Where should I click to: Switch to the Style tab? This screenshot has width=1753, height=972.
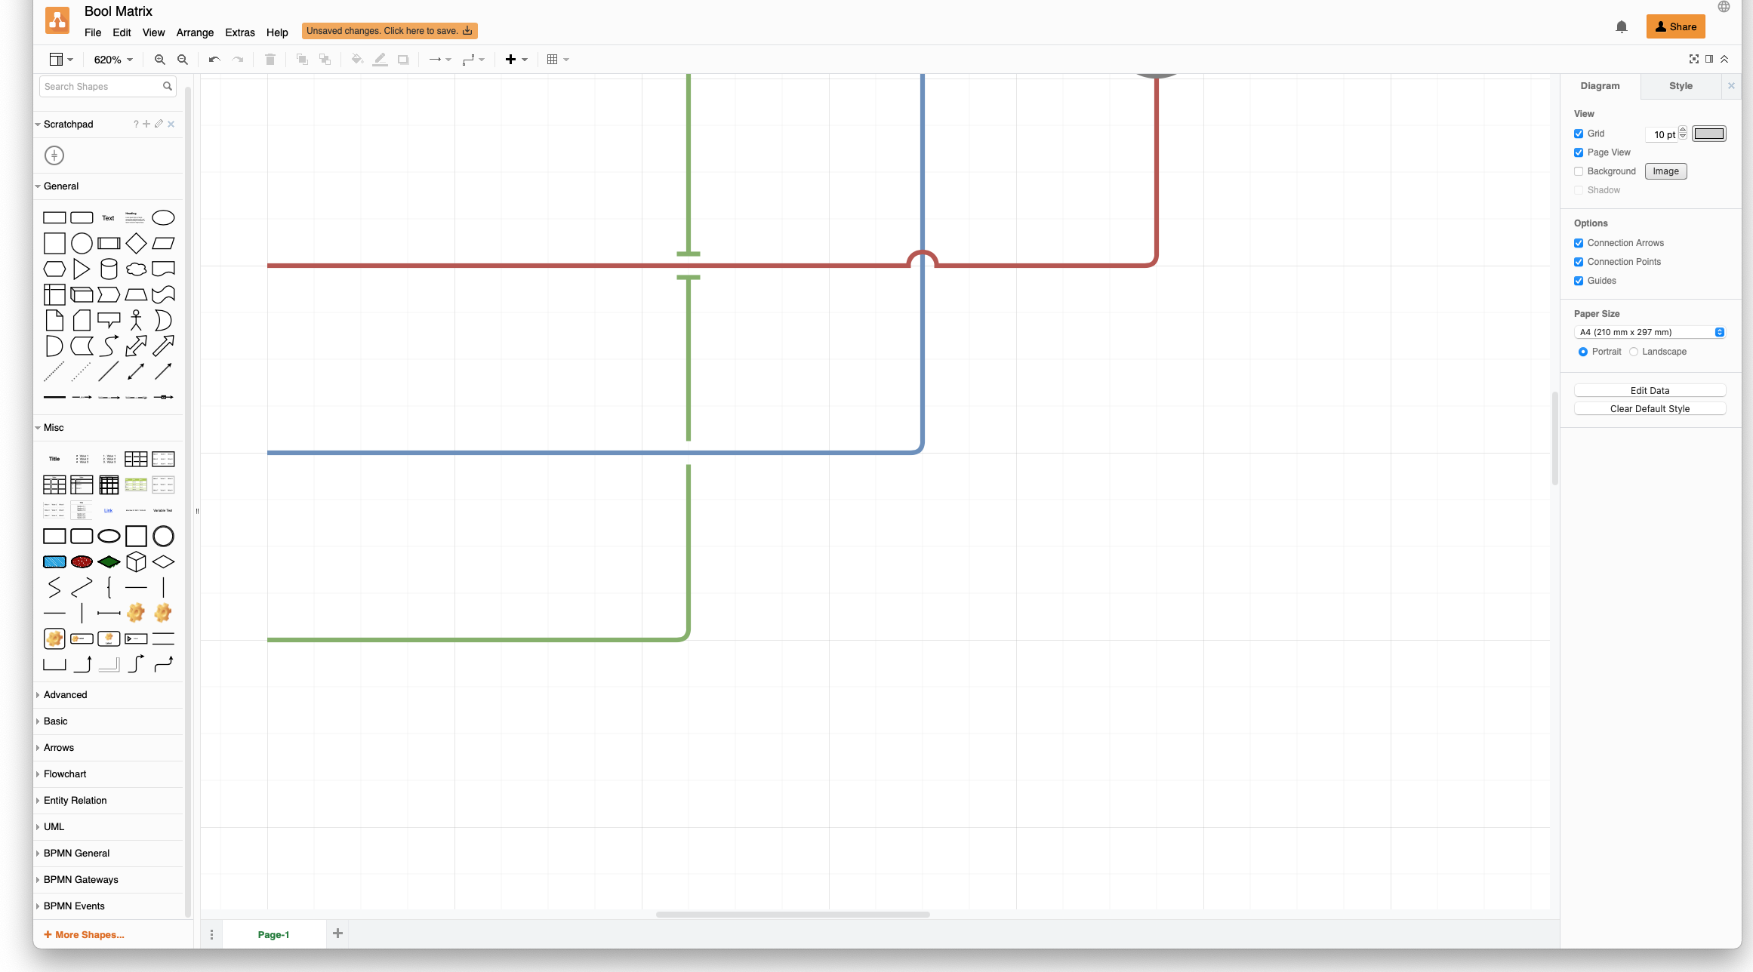(x=1681, y=85)
